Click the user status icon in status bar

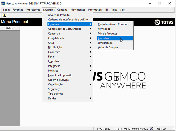(151, 129)
